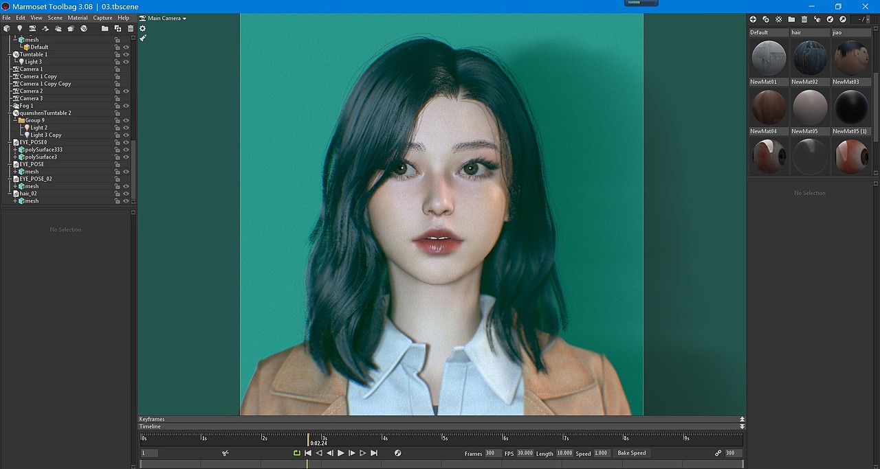Click the Bake Speed button

coord(632,453)
